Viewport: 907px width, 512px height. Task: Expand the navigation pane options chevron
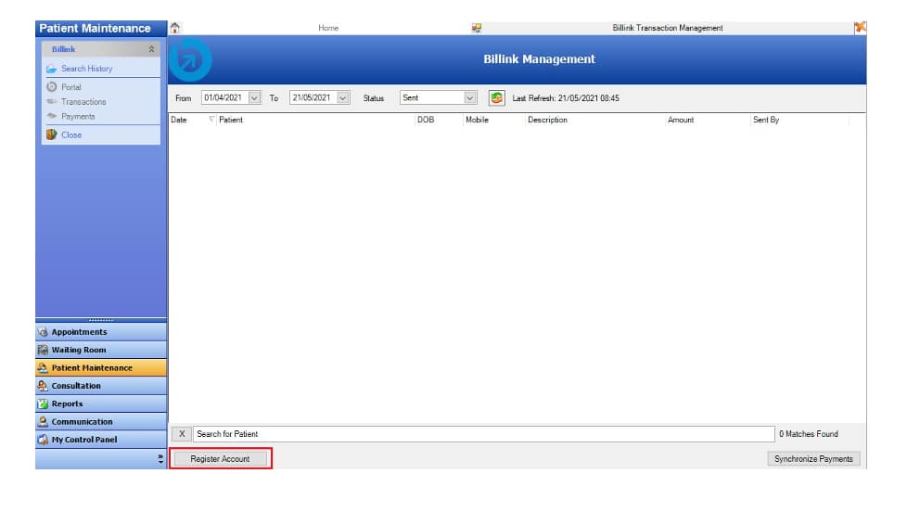[x=160, y=459]
